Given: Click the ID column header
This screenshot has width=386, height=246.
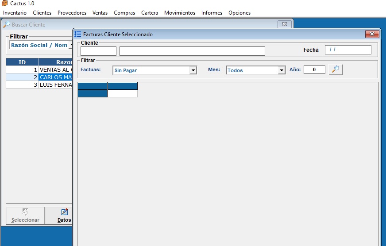Looking at the screenshot, I should (22, 62).
